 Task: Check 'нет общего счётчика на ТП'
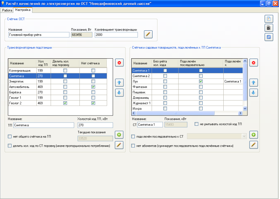(10, 137)
